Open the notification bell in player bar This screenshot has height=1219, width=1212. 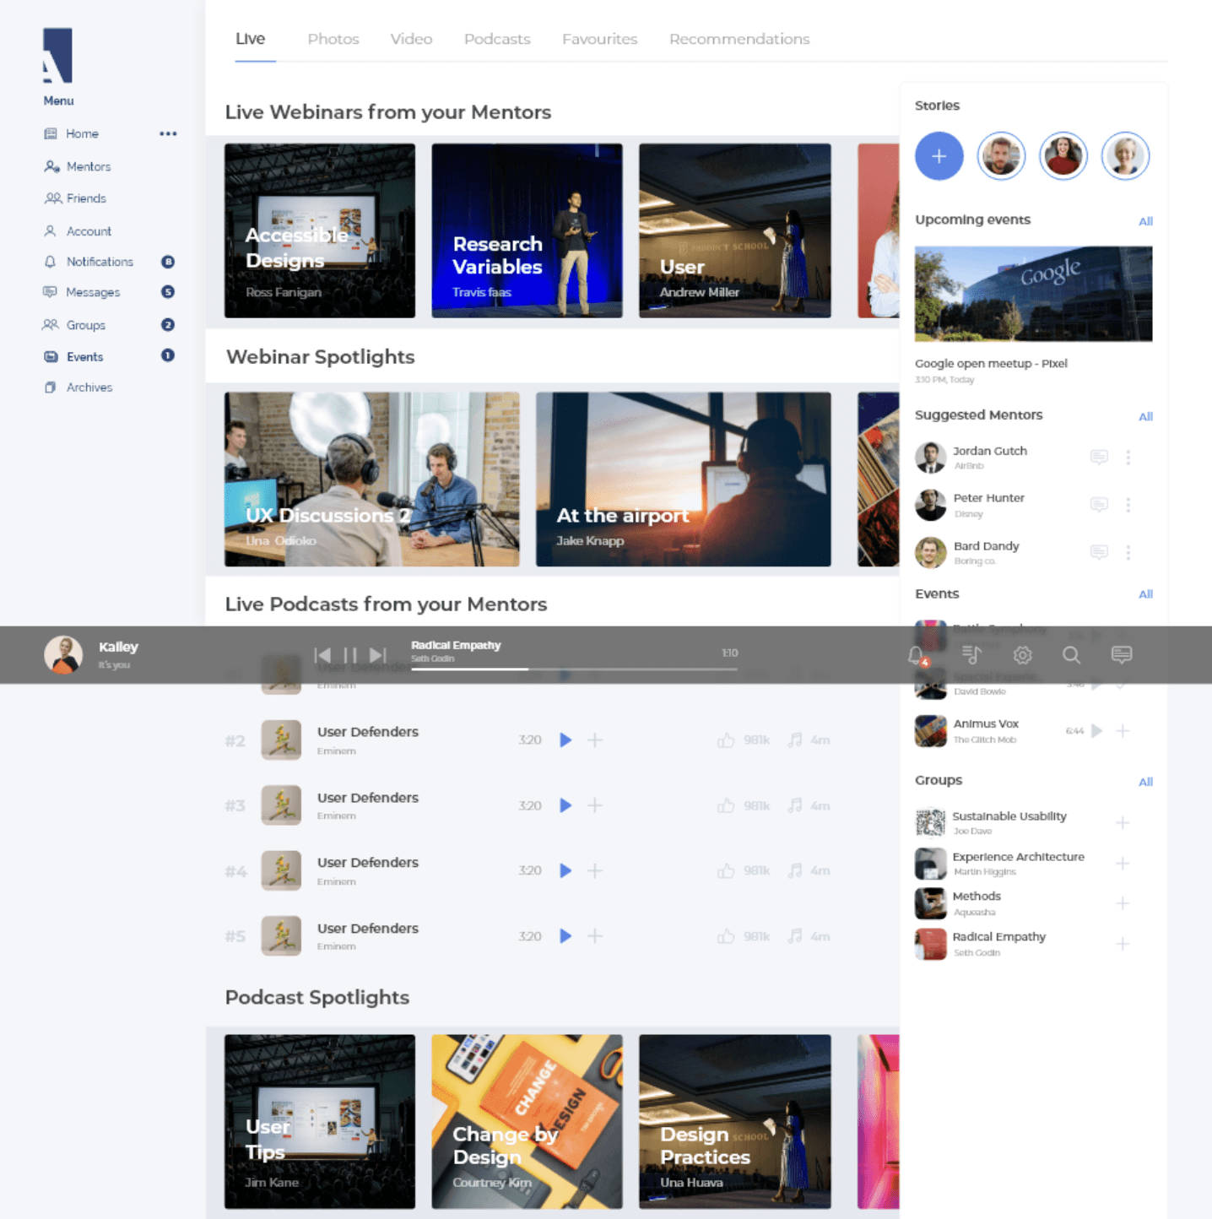[x=917, y=655]
